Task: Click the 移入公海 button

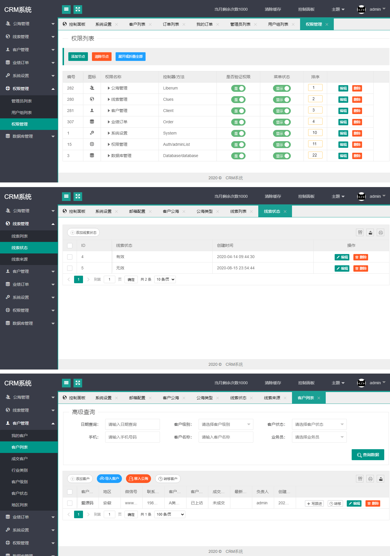Action: 138,479
